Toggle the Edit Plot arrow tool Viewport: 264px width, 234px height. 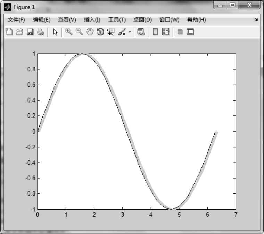click(55, 32)
